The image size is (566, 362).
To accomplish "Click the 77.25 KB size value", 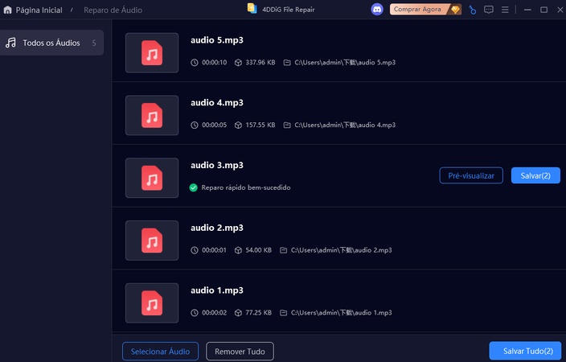I will click(x=258, y=312).
